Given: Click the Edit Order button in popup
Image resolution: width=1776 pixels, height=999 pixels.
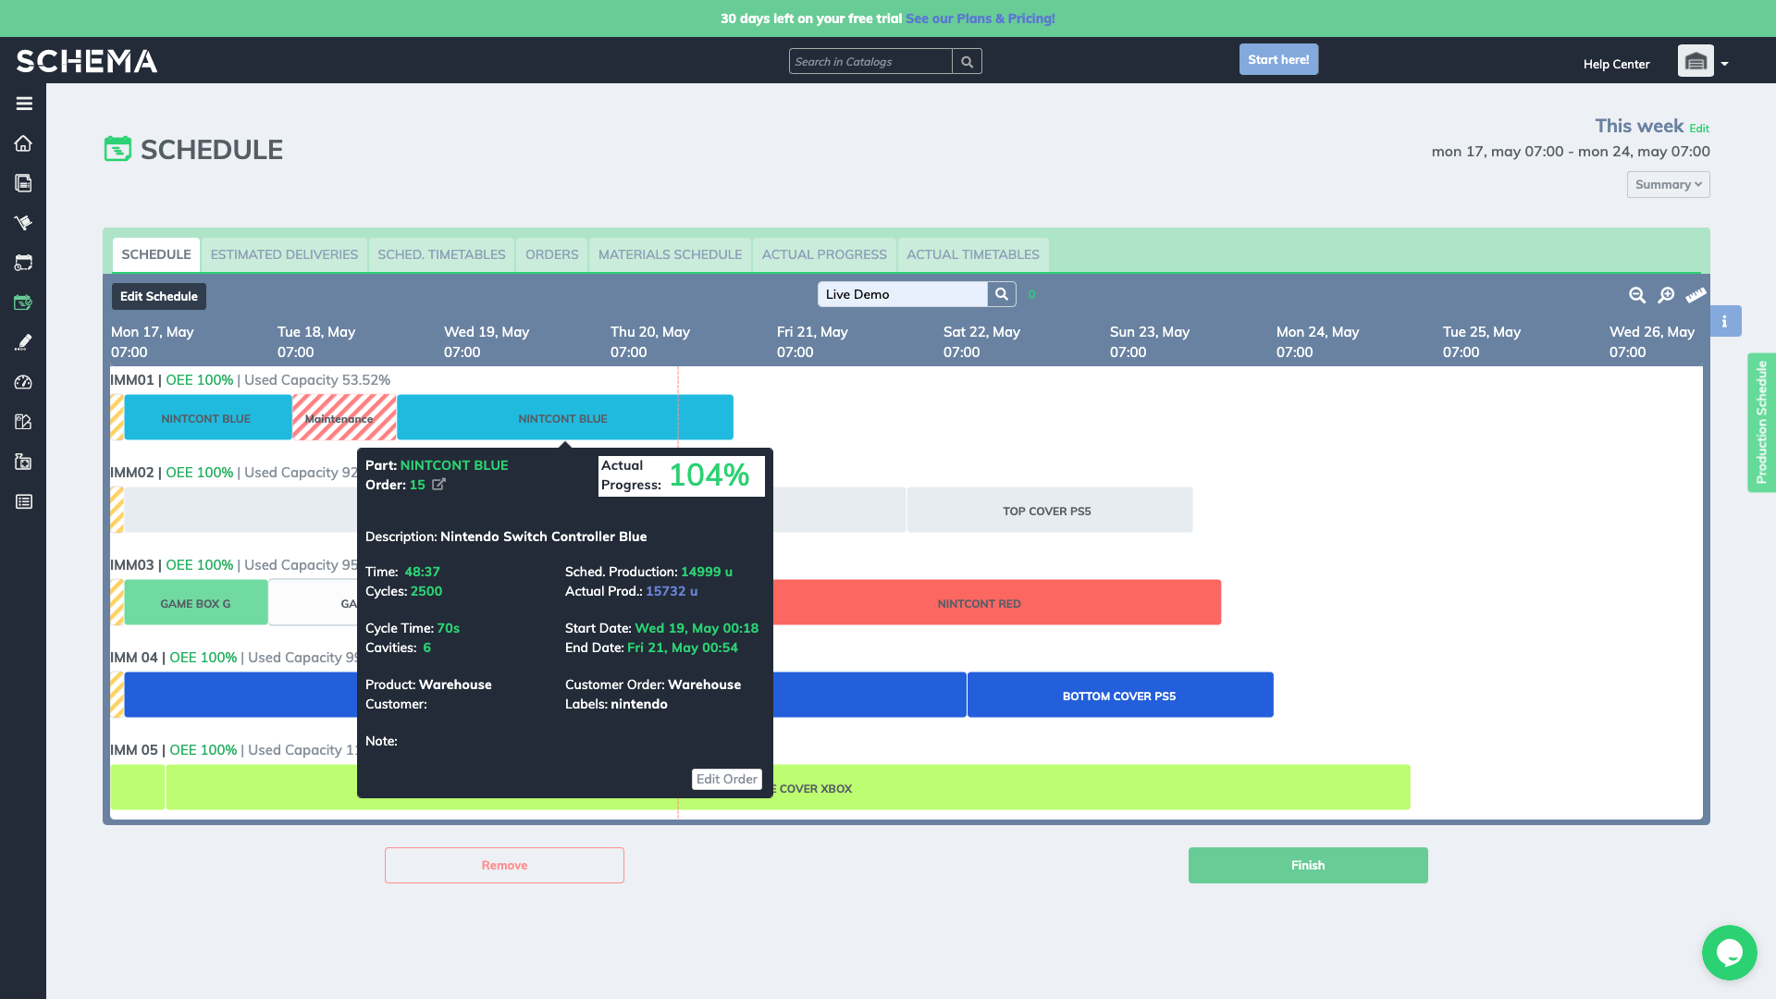Looking at the screenshot, I should [726, 779].
